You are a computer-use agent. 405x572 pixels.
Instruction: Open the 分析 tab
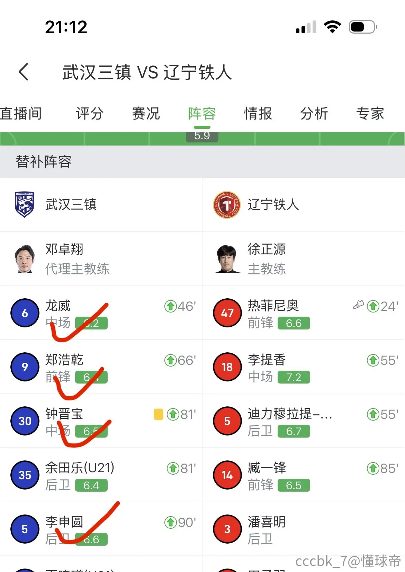pos(314,114)
